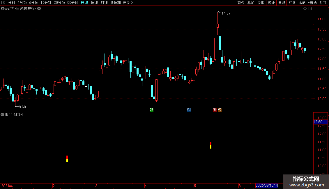This screenshot has height=189, width=329.
Task: Click the 航天动力(日线.前复权) title text
Action: point(18,9)
